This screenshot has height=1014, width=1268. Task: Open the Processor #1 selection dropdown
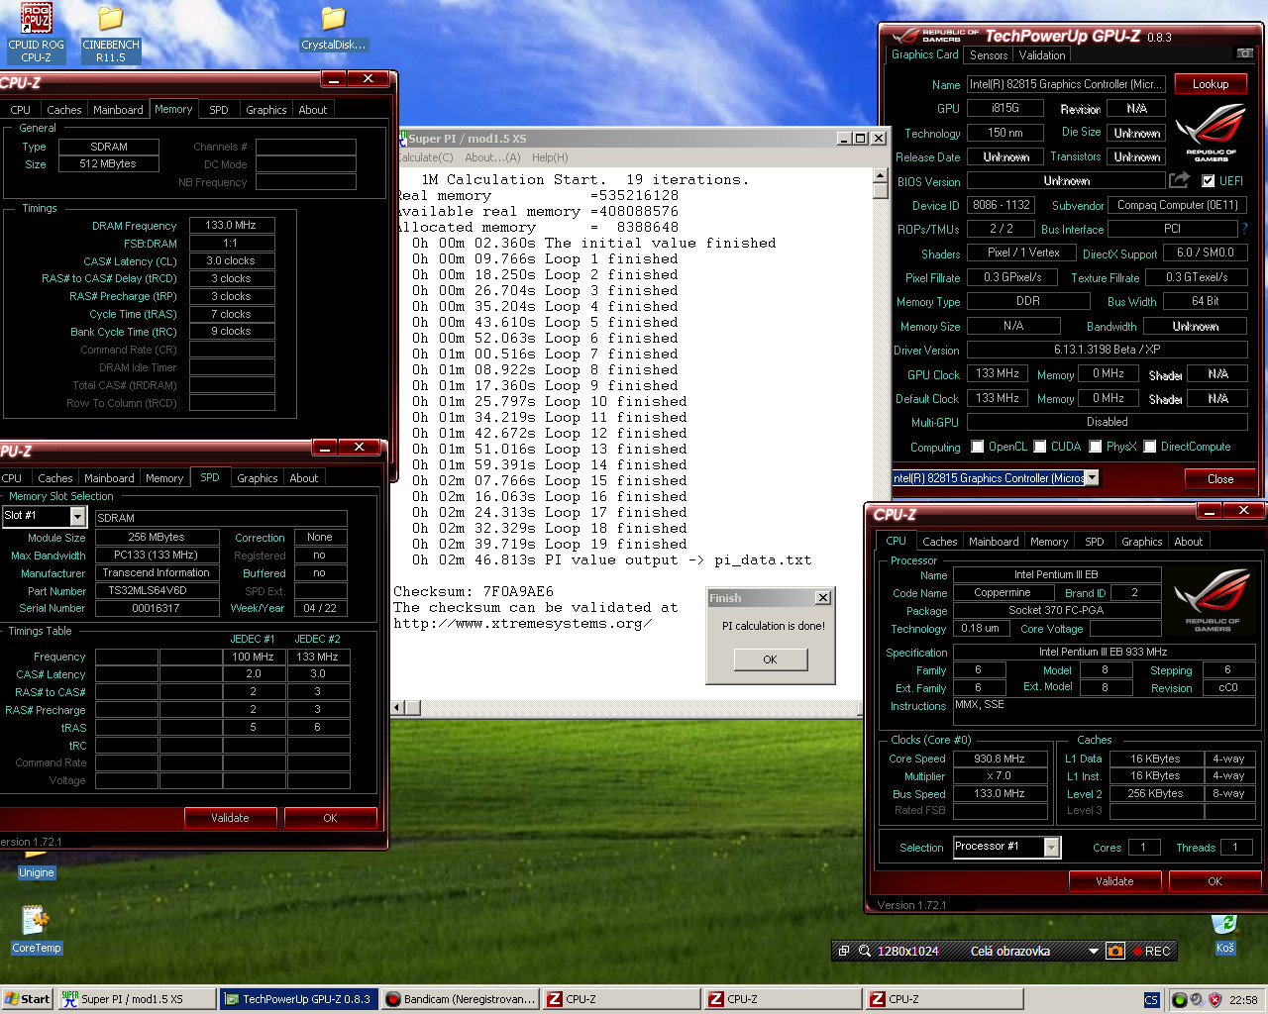click(x=1052, y=847)
